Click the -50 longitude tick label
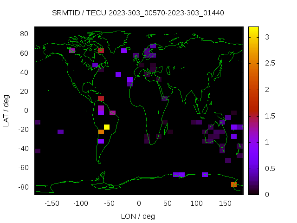 110,203
